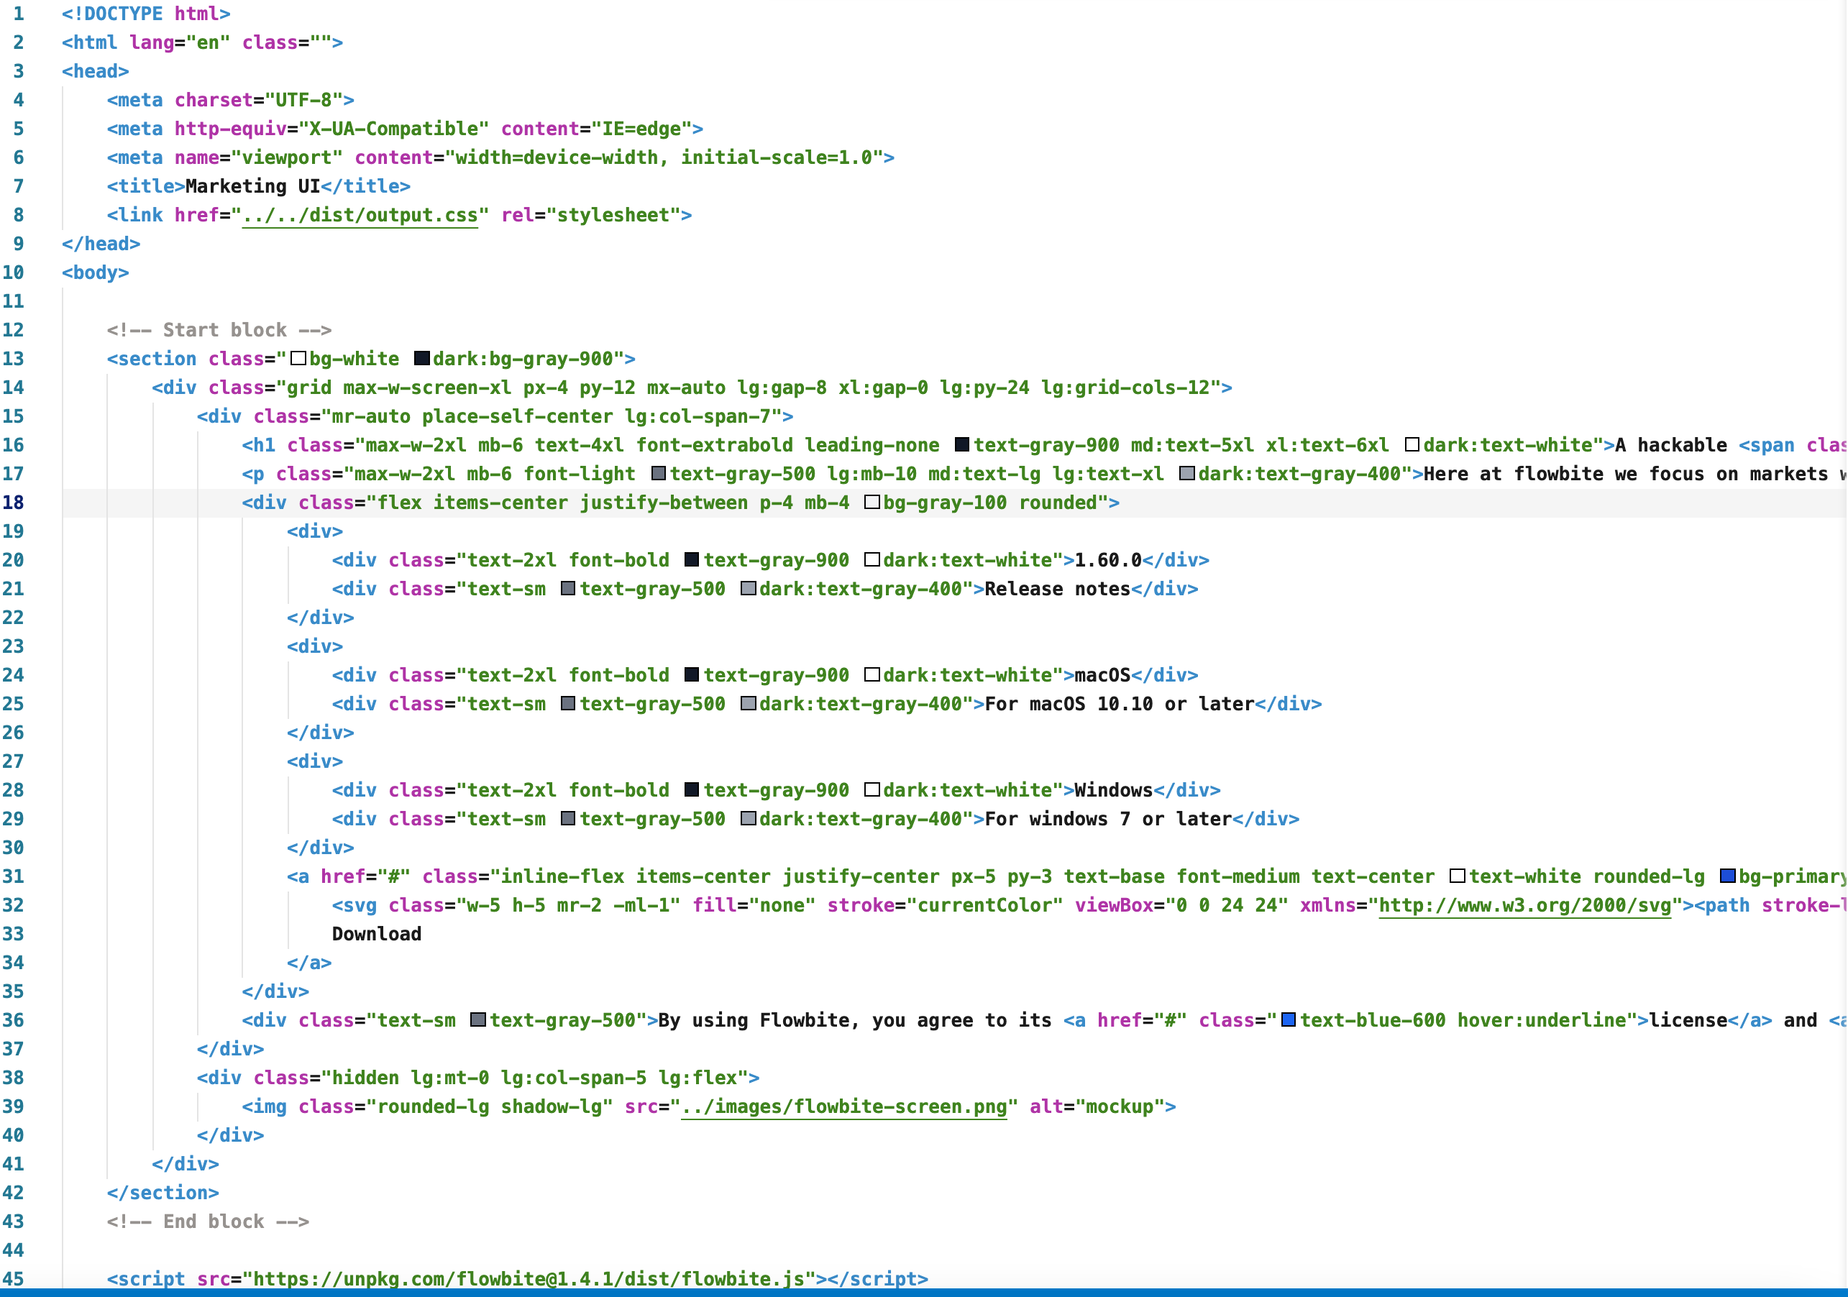1848x1297 pixels.
Task: Click the text-gray-900 swatch on the macOS line
Action: [692, 675]
